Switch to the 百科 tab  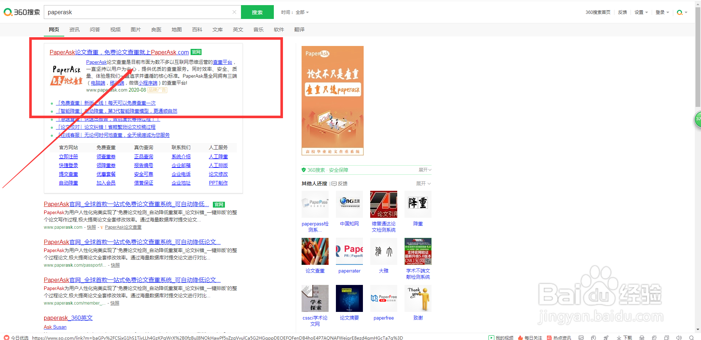(197, 30)
